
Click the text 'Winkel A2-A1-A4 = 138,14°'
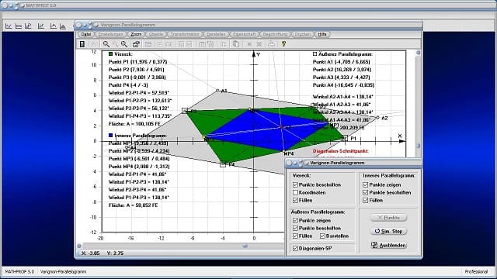point(343,97)
